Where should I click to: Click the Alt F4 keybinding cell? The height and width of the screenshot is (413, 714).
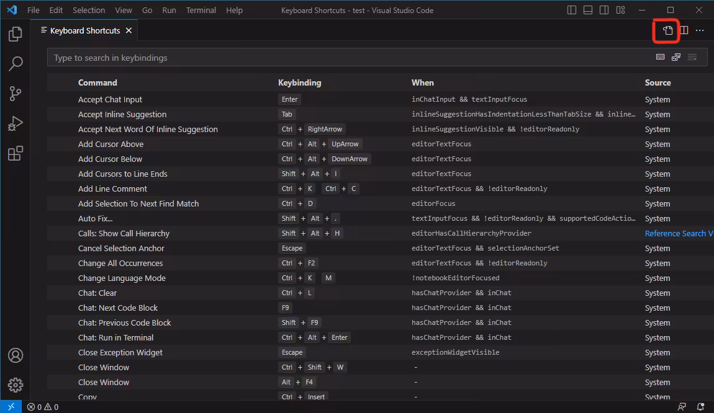[298, 382]
